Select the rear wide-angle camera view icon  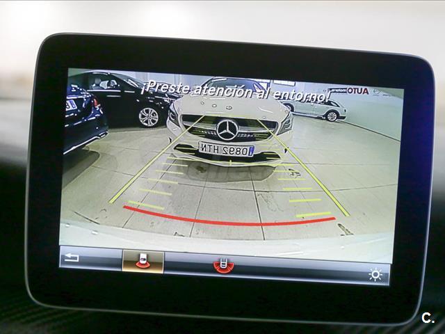click(143, 262)
